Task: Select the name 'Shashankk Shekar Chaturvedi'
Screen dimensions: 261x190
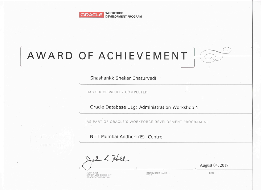Action: point(123,78)
